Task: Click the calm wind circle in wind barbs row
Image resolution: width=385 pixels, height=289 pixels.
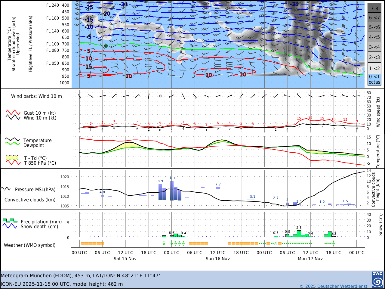Action: coord(160,96)
